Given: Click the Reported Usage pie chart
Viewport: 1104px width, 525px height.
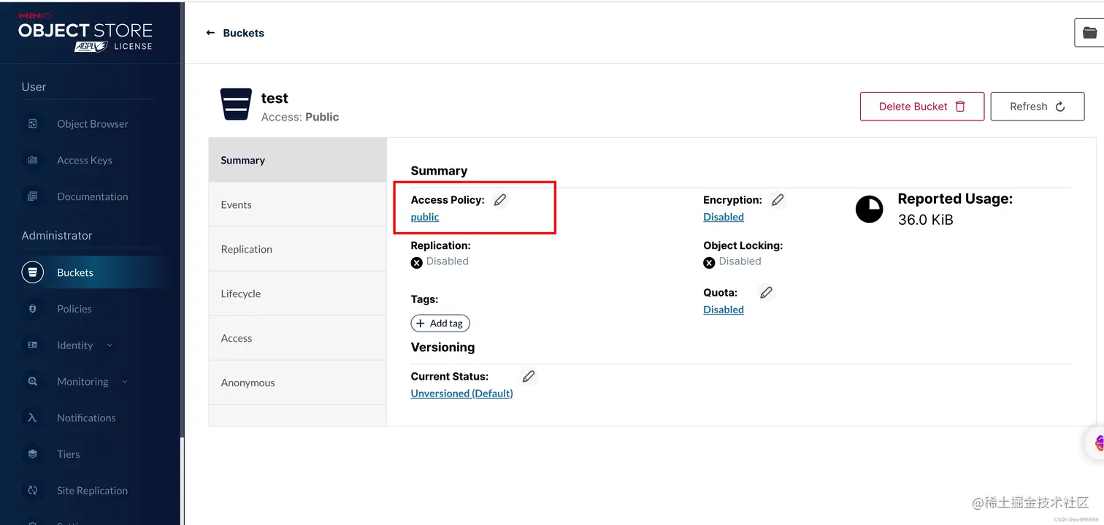Looking at the screenshot, I should [869, 210].
